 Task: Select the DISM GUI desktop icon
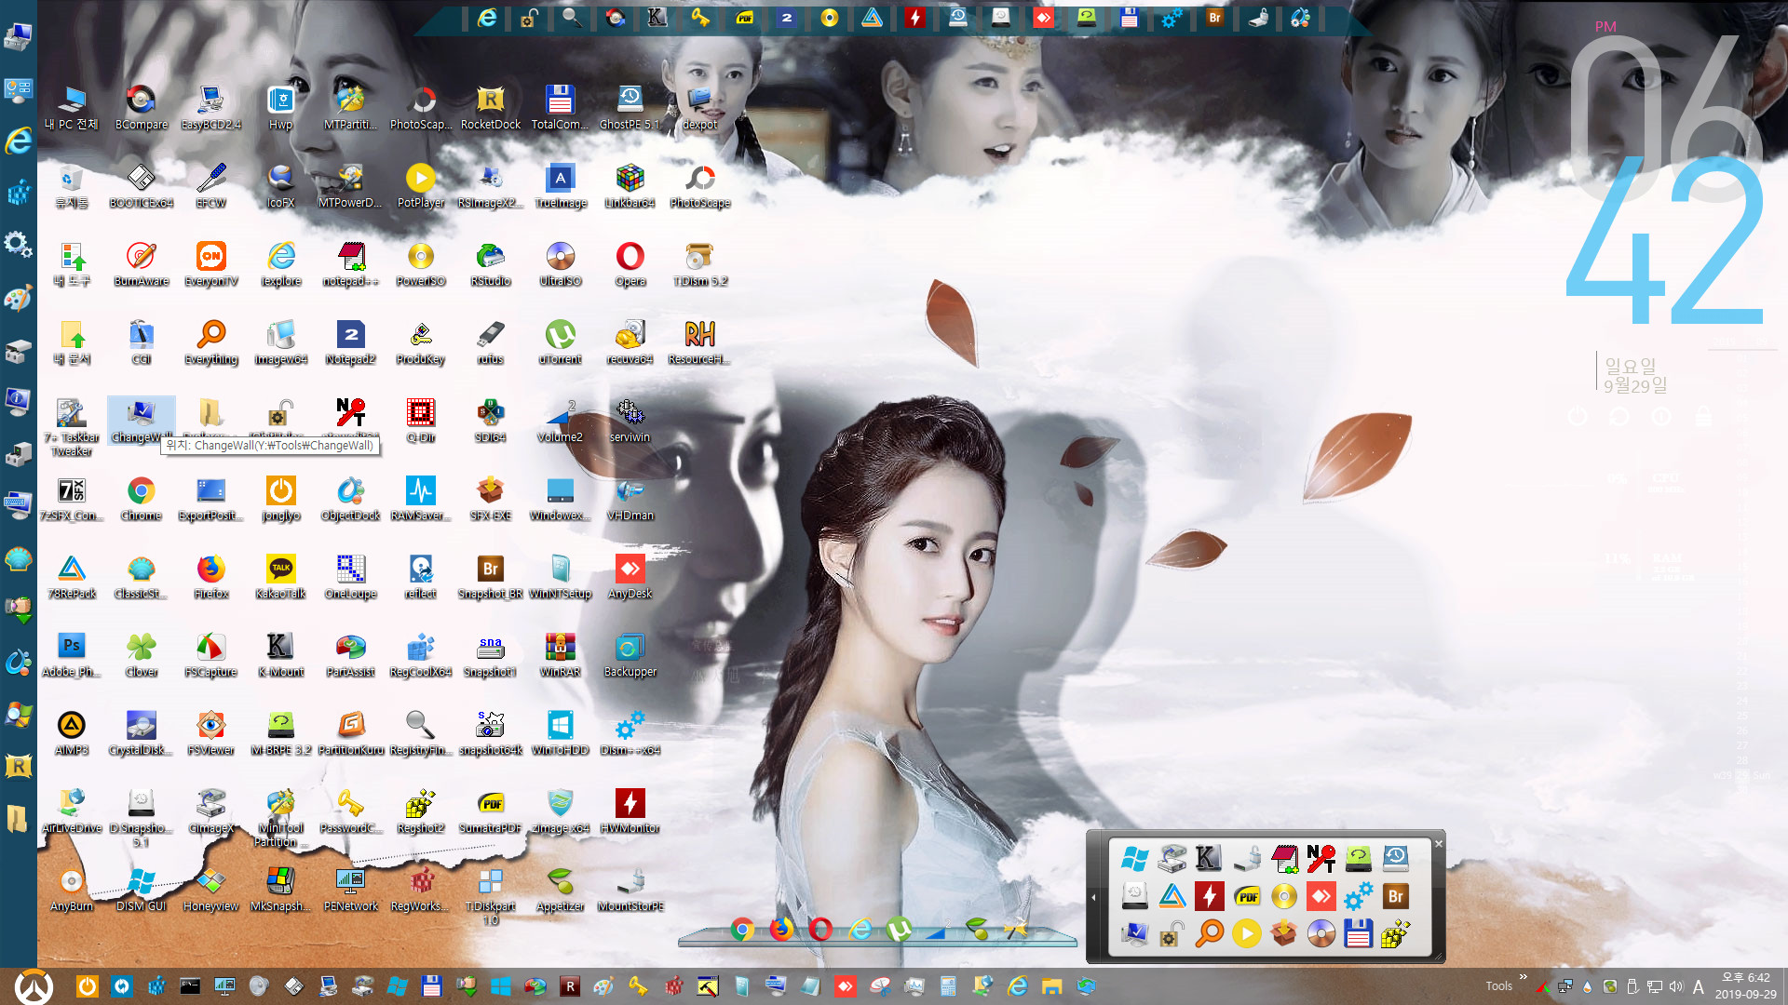pyautogui.click(x=141, y=889)
